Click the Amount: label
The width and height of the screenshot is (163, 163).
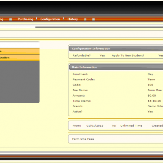pos(79,96)
